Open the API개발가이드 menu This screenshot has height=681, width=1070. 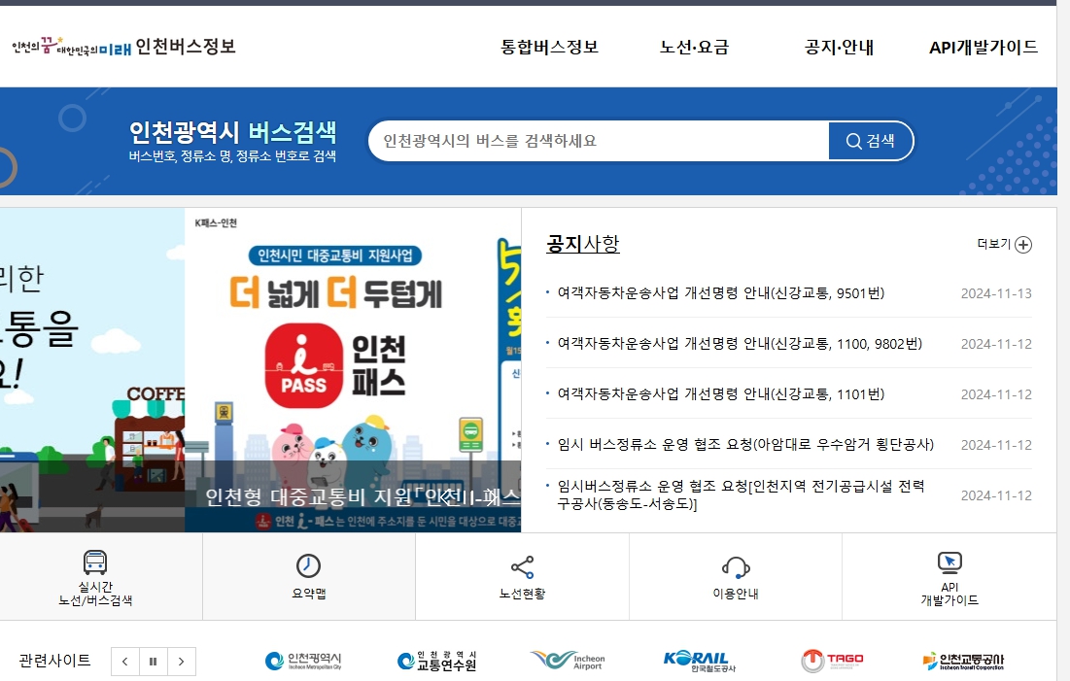pos(984,47)
